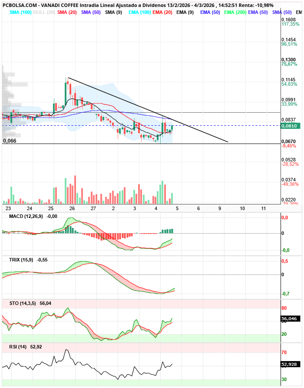Click the greyed BOLL (20) legend label
Screen dimensions: 304x388
coord(44,12)
